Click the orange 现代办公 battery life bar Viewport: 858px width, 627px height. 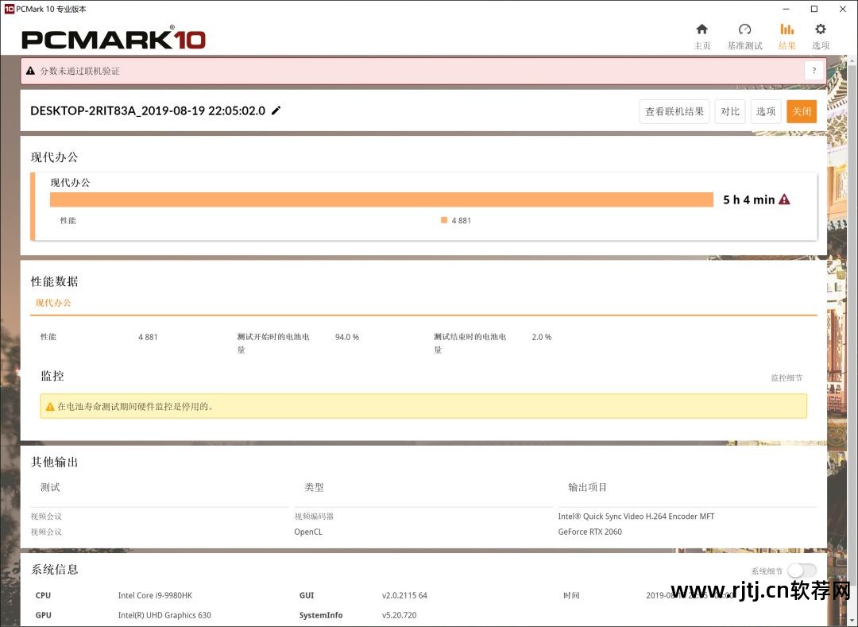click(381, 199)
